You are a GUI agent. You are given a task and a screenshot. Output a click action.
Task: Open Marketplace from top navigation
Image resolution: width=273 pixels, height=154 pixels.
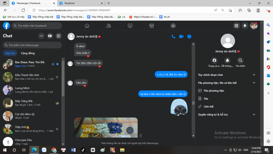[x=151, y=26]
